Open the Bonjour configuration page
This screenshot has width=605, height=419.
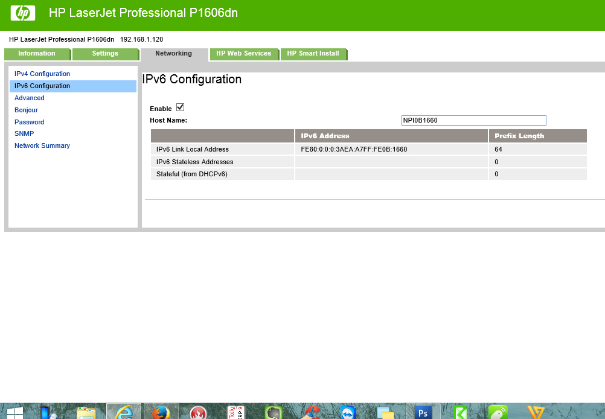tap(26, 110)
